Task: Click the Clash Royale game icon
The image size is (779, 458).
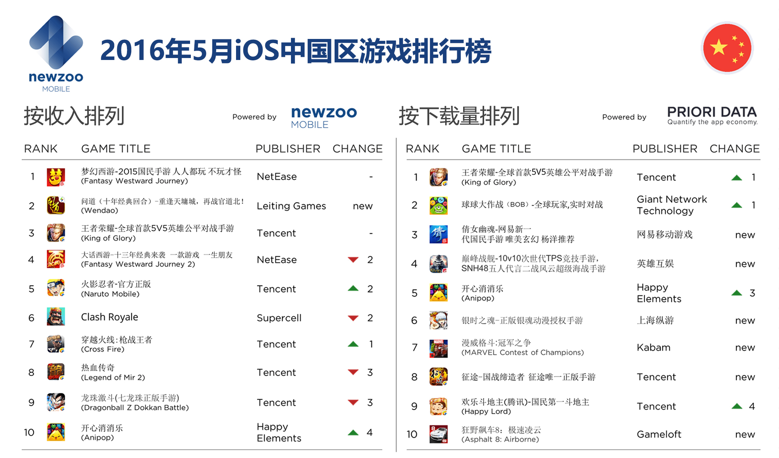Action: pos(56,317)
